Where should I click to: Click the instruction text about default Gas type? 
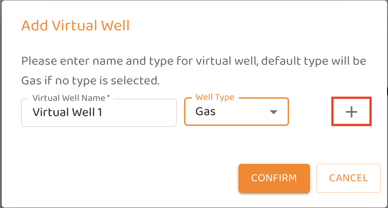194,71
